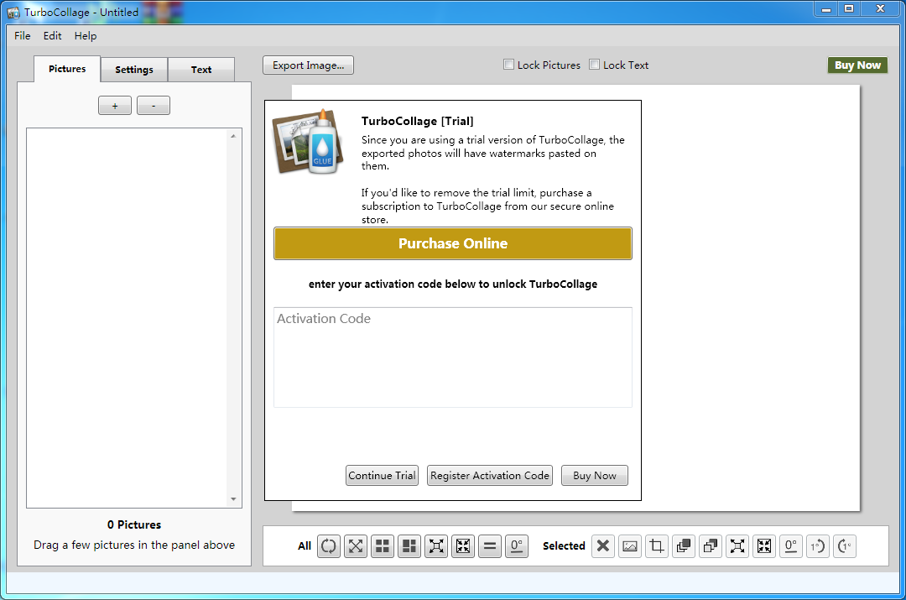Click the Export Image... button

pyautogui.click(x=308, y=65)
